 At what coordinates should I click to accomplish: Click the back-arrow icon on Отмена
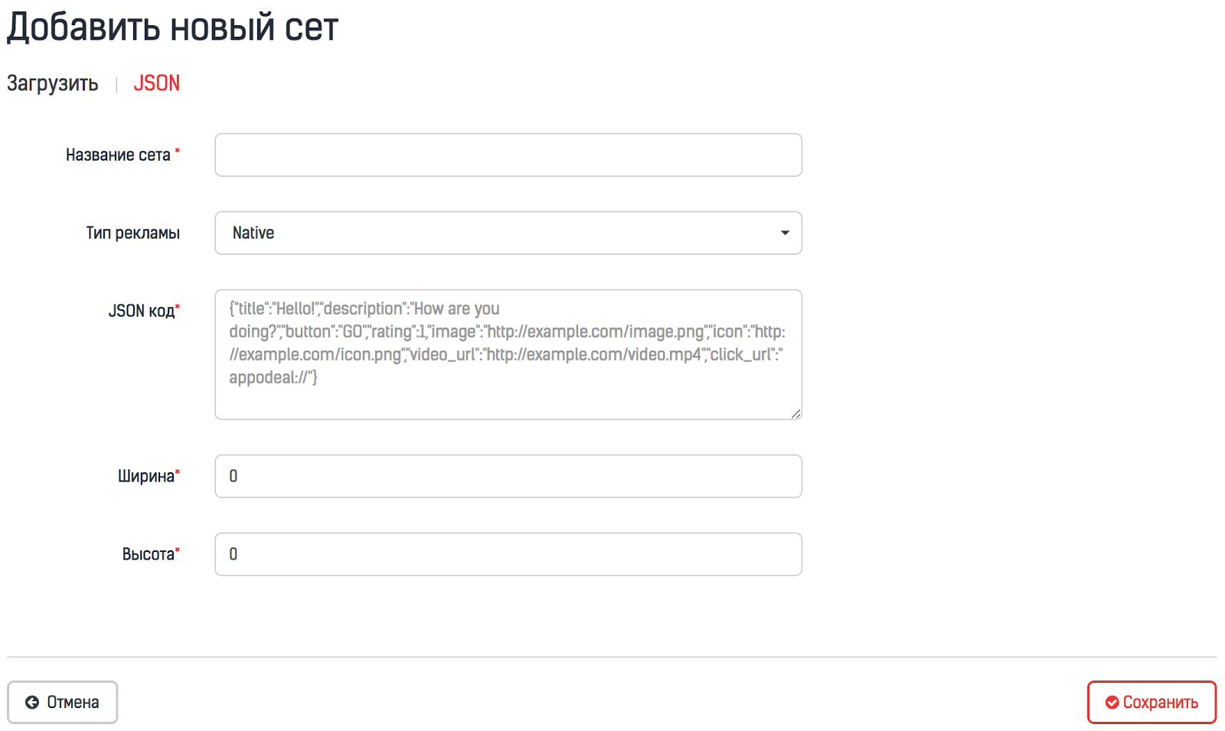tap(32, 703)
